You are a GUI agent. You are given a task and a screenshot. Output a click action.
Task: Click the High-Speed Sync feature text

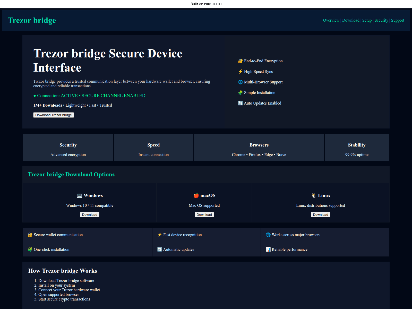tap(259, 72)
